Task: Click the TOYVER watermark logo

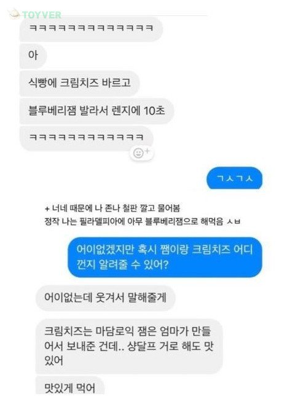Action: point(36,14)
